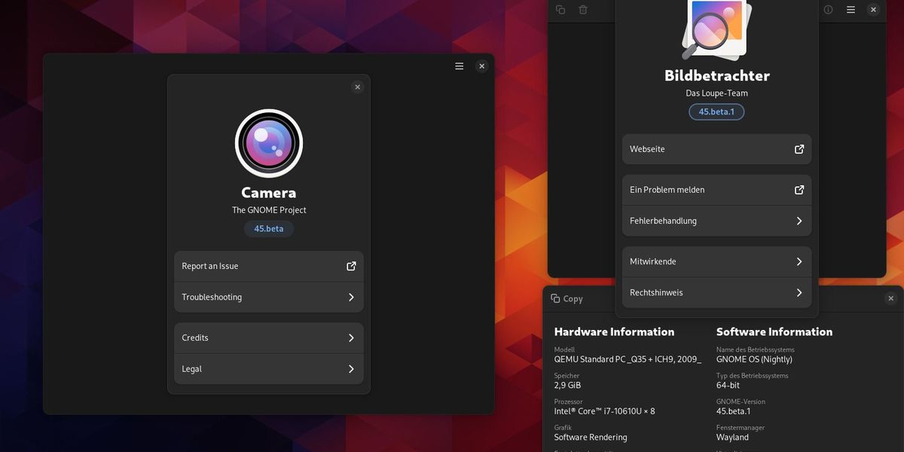Click the 45.beta version button
The width and height of the screenshot is (904, 452).
tap(269, 228)
